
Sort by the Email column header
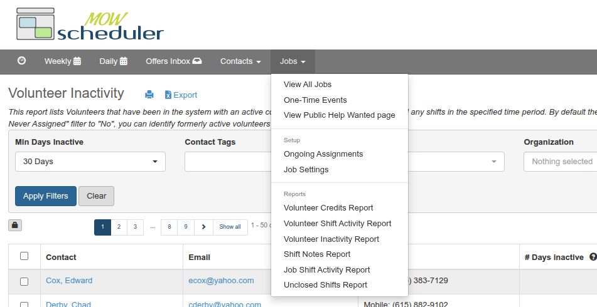[199, 258]
